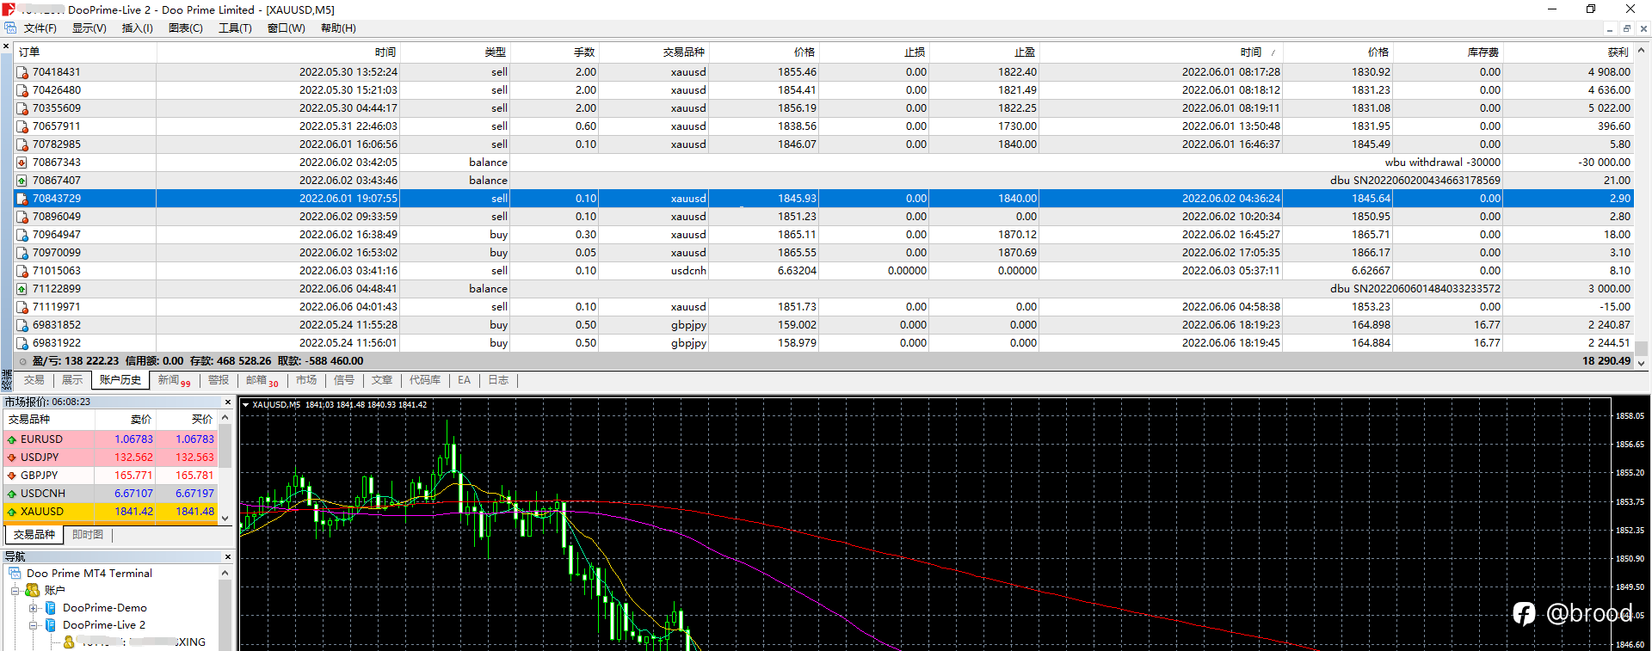Open the XAUUSD,M5 chart dropdown triangle
Screen dimensions: 1652x651
(x=245, y=405)
